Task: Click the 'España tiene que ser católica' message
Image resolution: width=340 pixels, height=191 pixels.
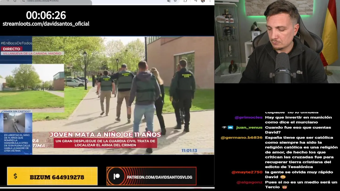Action: 301,152
